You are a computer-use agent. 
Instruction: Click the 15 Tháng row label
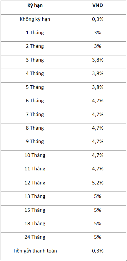point(35,210)
